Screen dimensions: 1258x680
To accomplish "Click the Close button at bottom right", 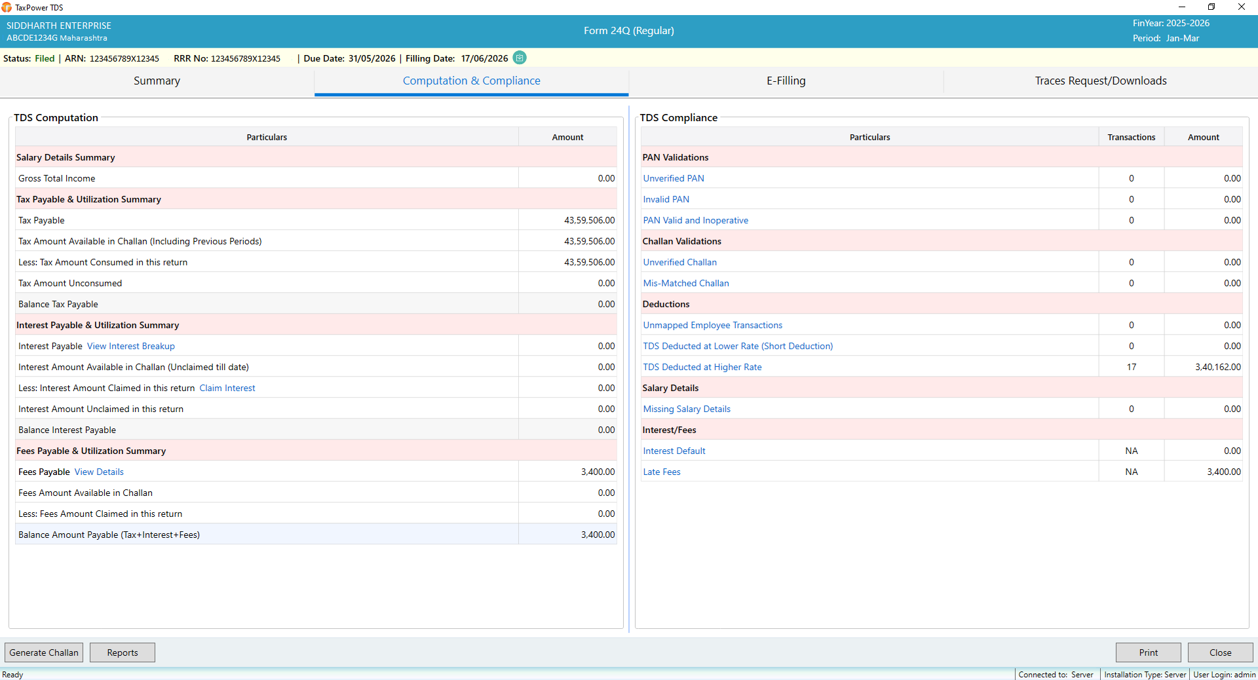I will pos(1221,652).
